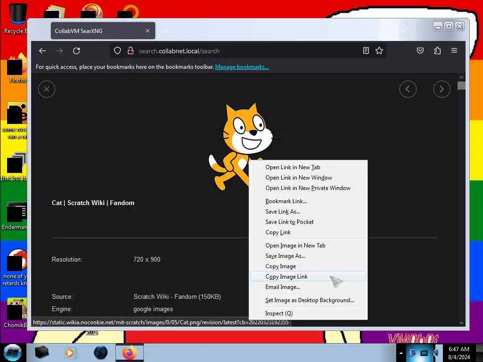This screenshot has width=483, height=362.
Task: Choose Open Link in New Private Window
Action: [x=308, y=188]
